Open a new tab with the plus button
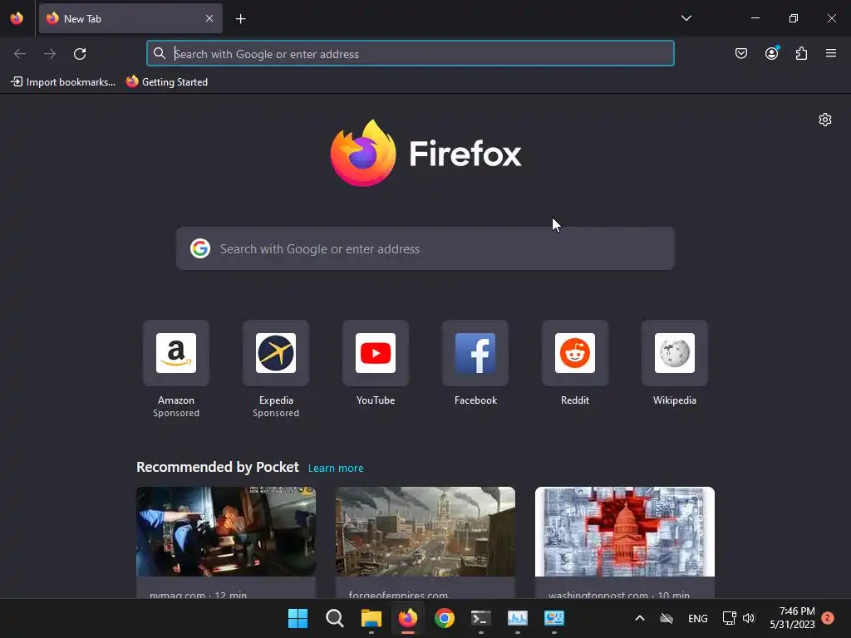Screen dimensions: 851x638 tap(240, 19)
